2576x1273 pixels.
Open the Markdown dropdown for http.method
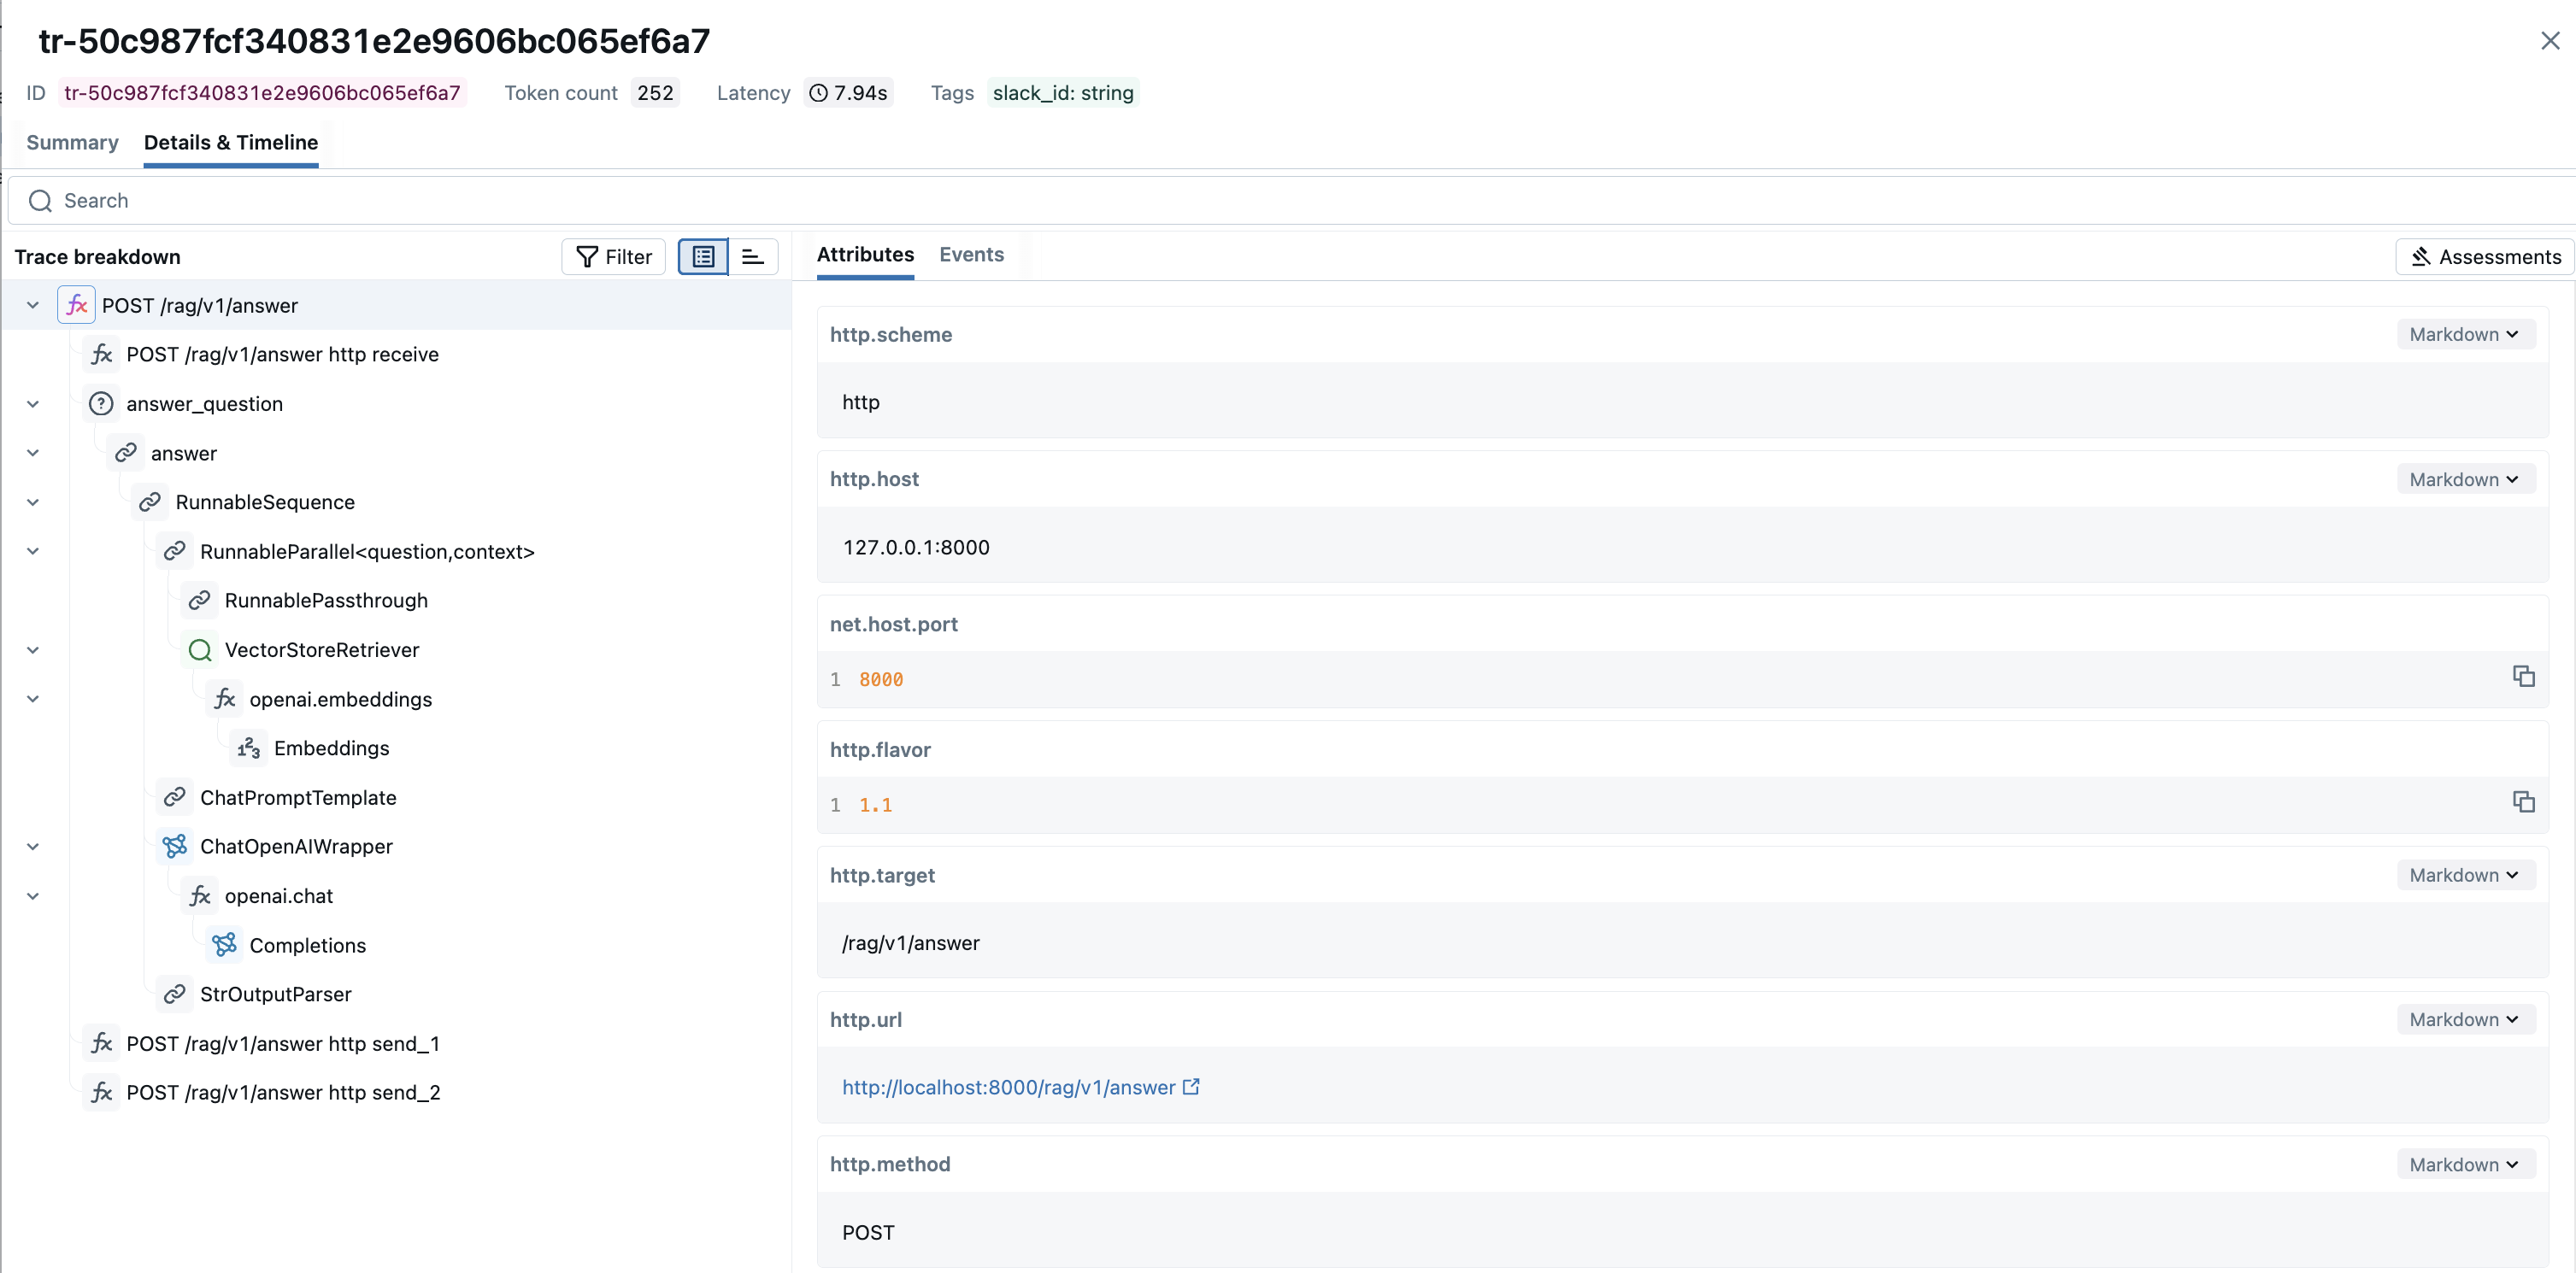[x=2464, y=1163]
